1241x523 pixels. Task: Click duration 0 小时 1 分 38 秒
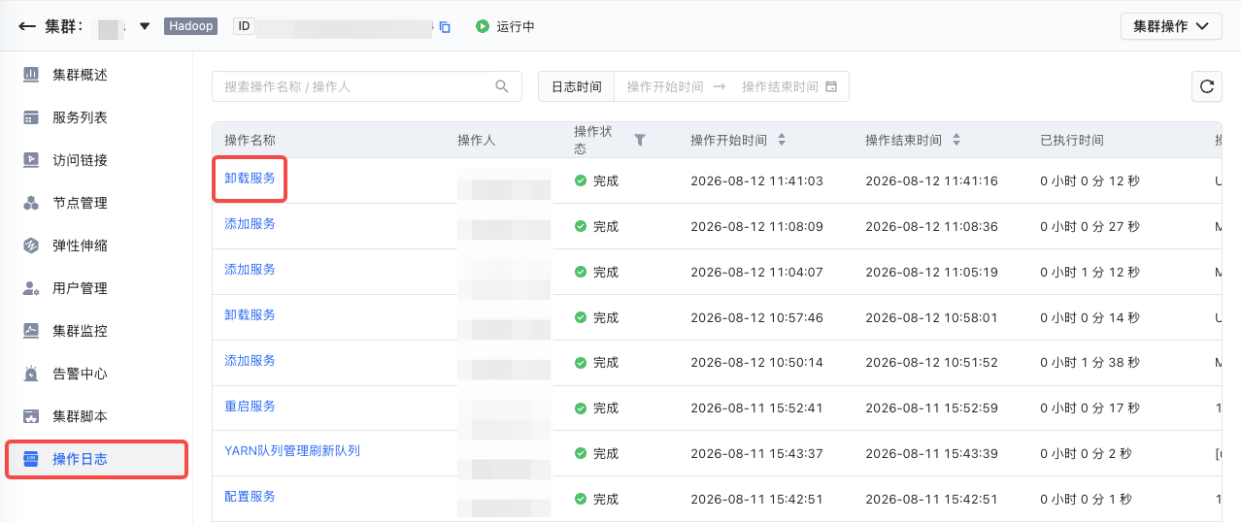[x=1090, y=363]
